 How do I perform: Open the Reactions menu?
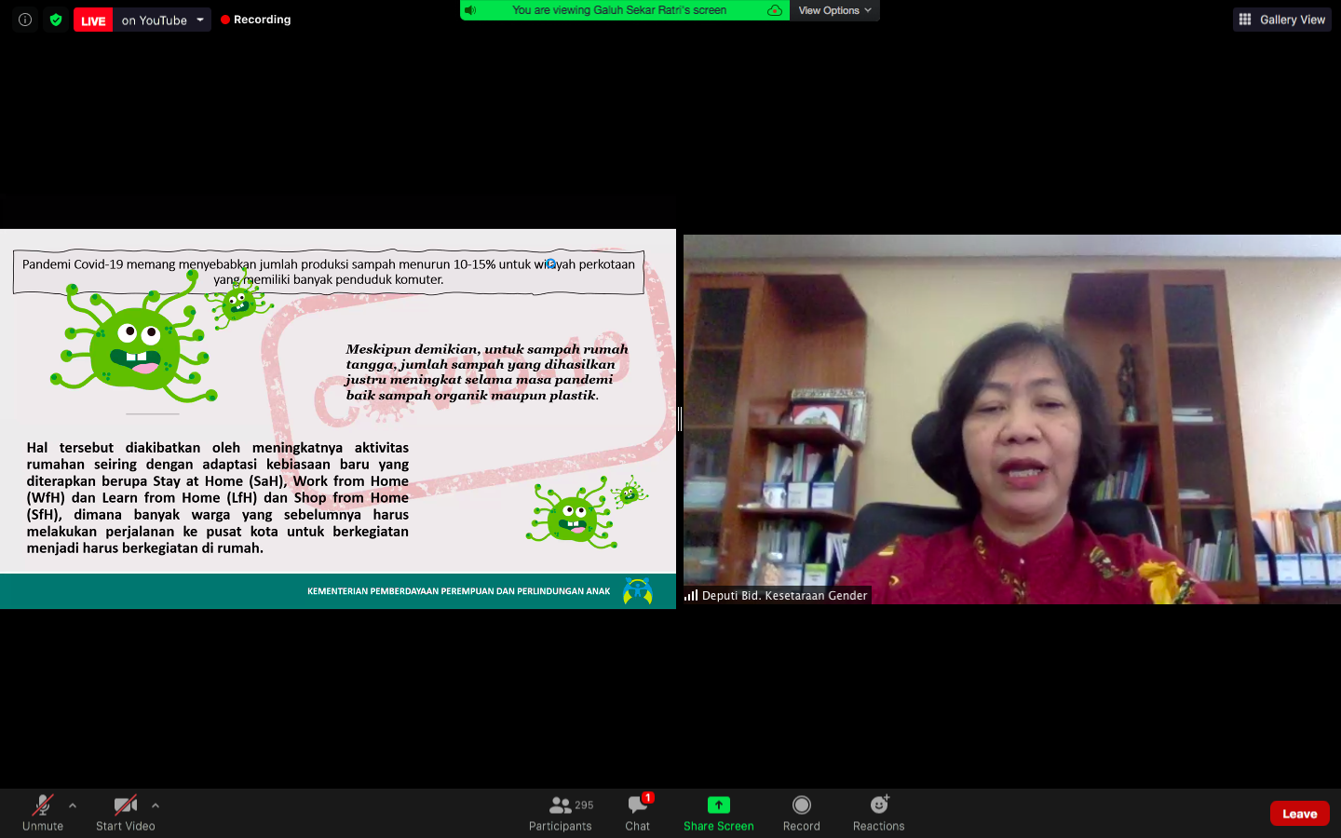click(x=878, y=813)
